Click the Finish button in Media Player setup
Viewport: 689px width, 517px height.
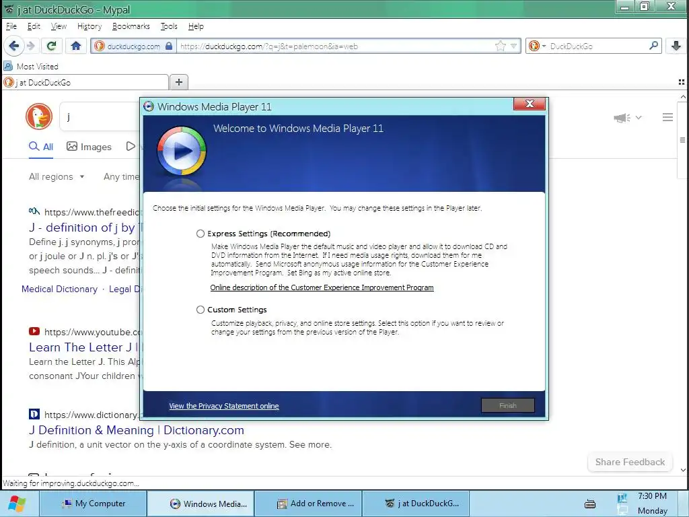coord(507,405)
